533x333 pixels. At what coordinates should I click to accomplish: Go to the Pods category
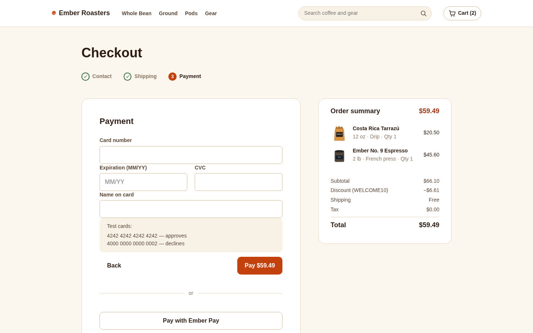click(x=191, y=13)
